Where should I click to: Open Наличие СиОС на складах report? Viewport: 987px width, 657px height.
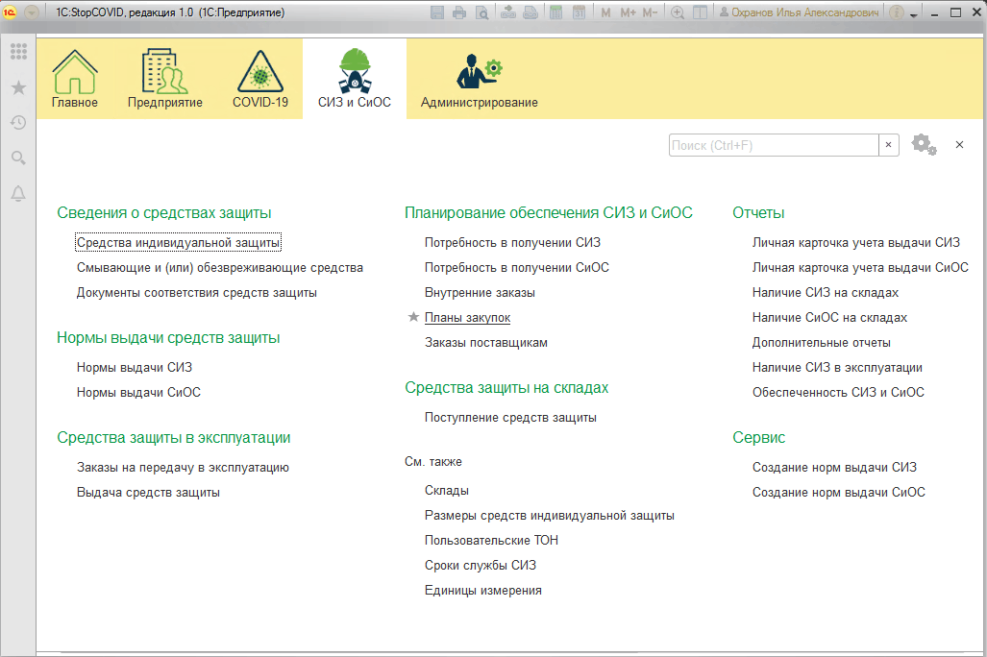pos(829,318)
